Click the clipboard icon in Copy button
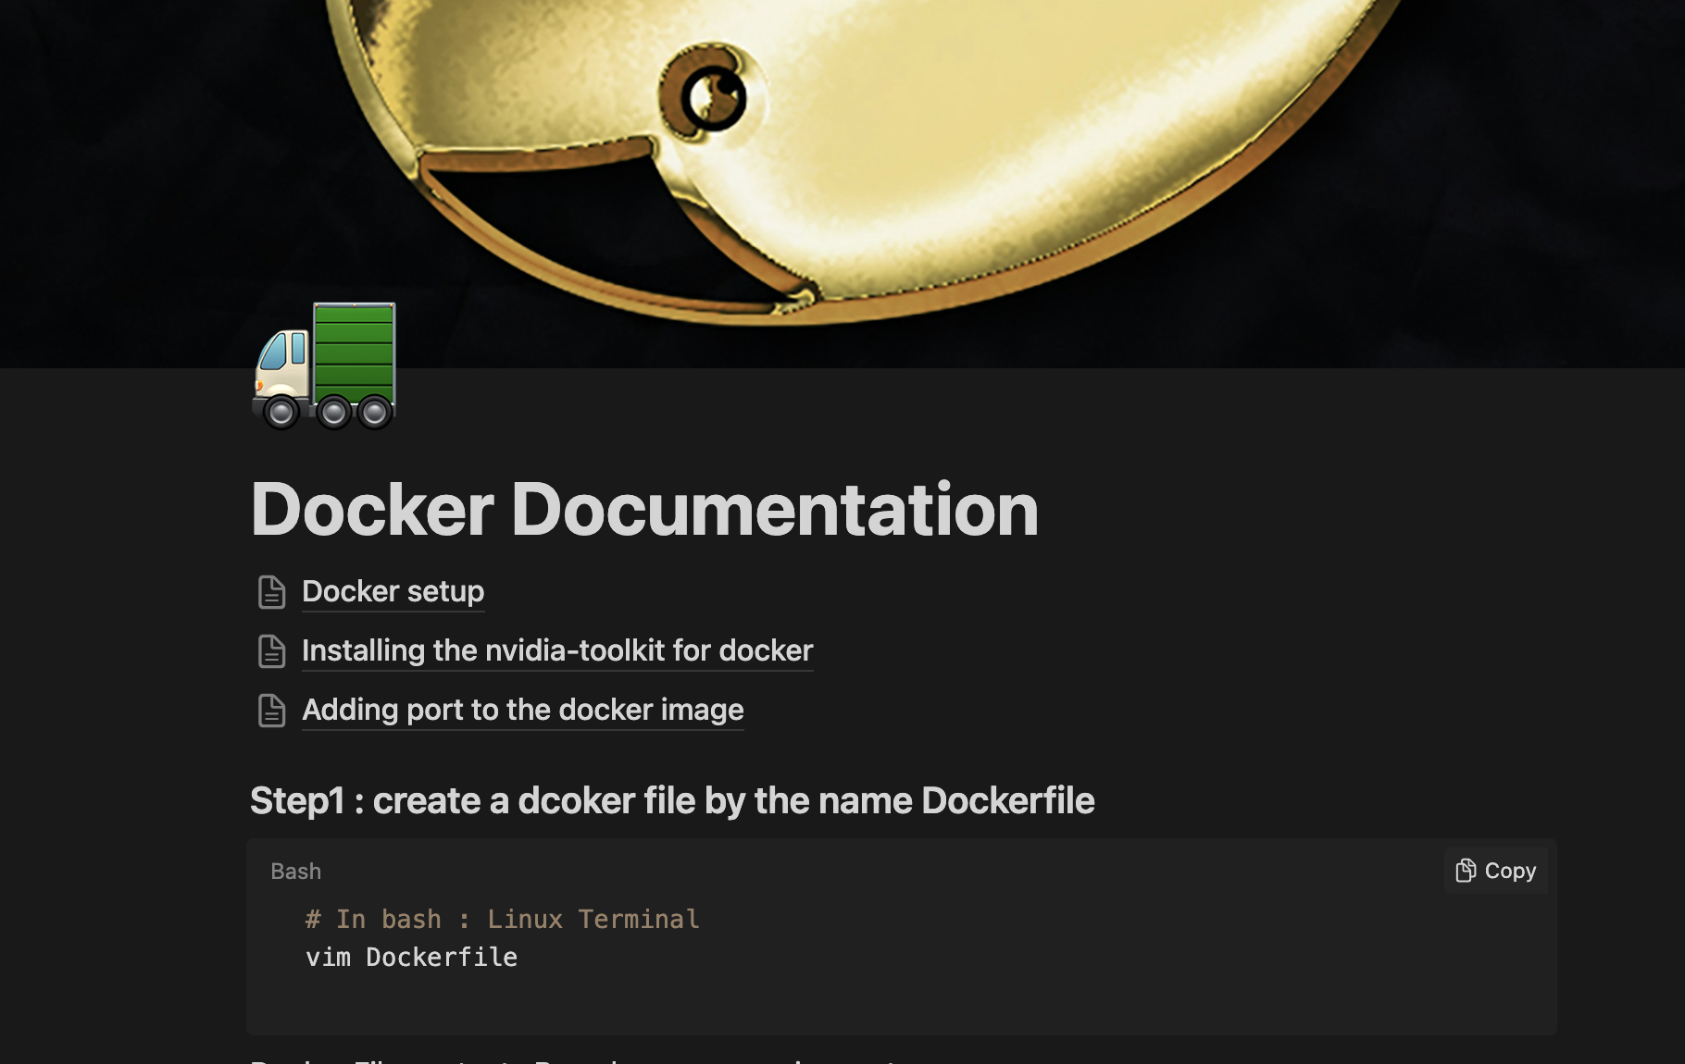1685x1064 pixels. tap(1466, 871)
